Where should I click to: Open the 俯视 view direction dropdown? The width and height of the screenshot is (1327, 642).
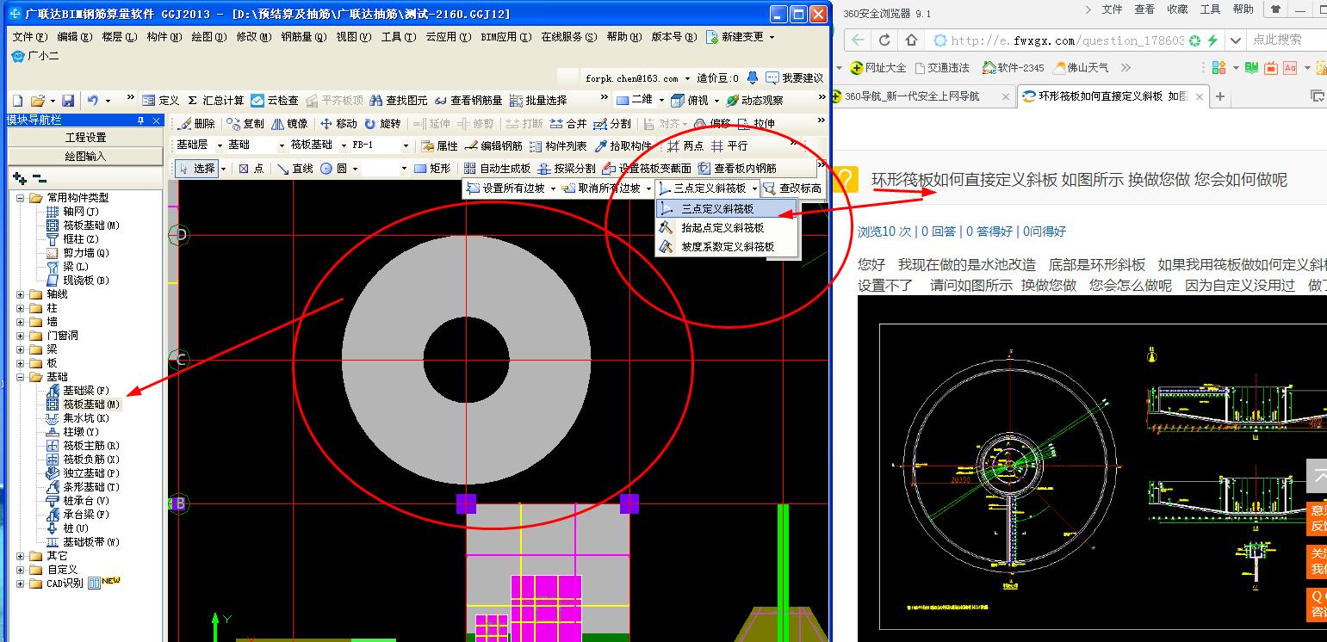[716, 101]
